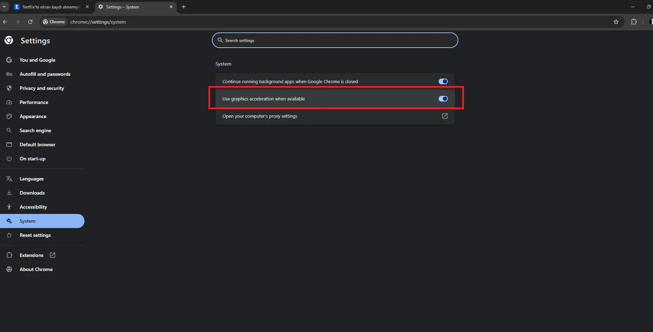Screen dimensions: 653x332
Task: Open Accessibility settings
Action: 33,207
